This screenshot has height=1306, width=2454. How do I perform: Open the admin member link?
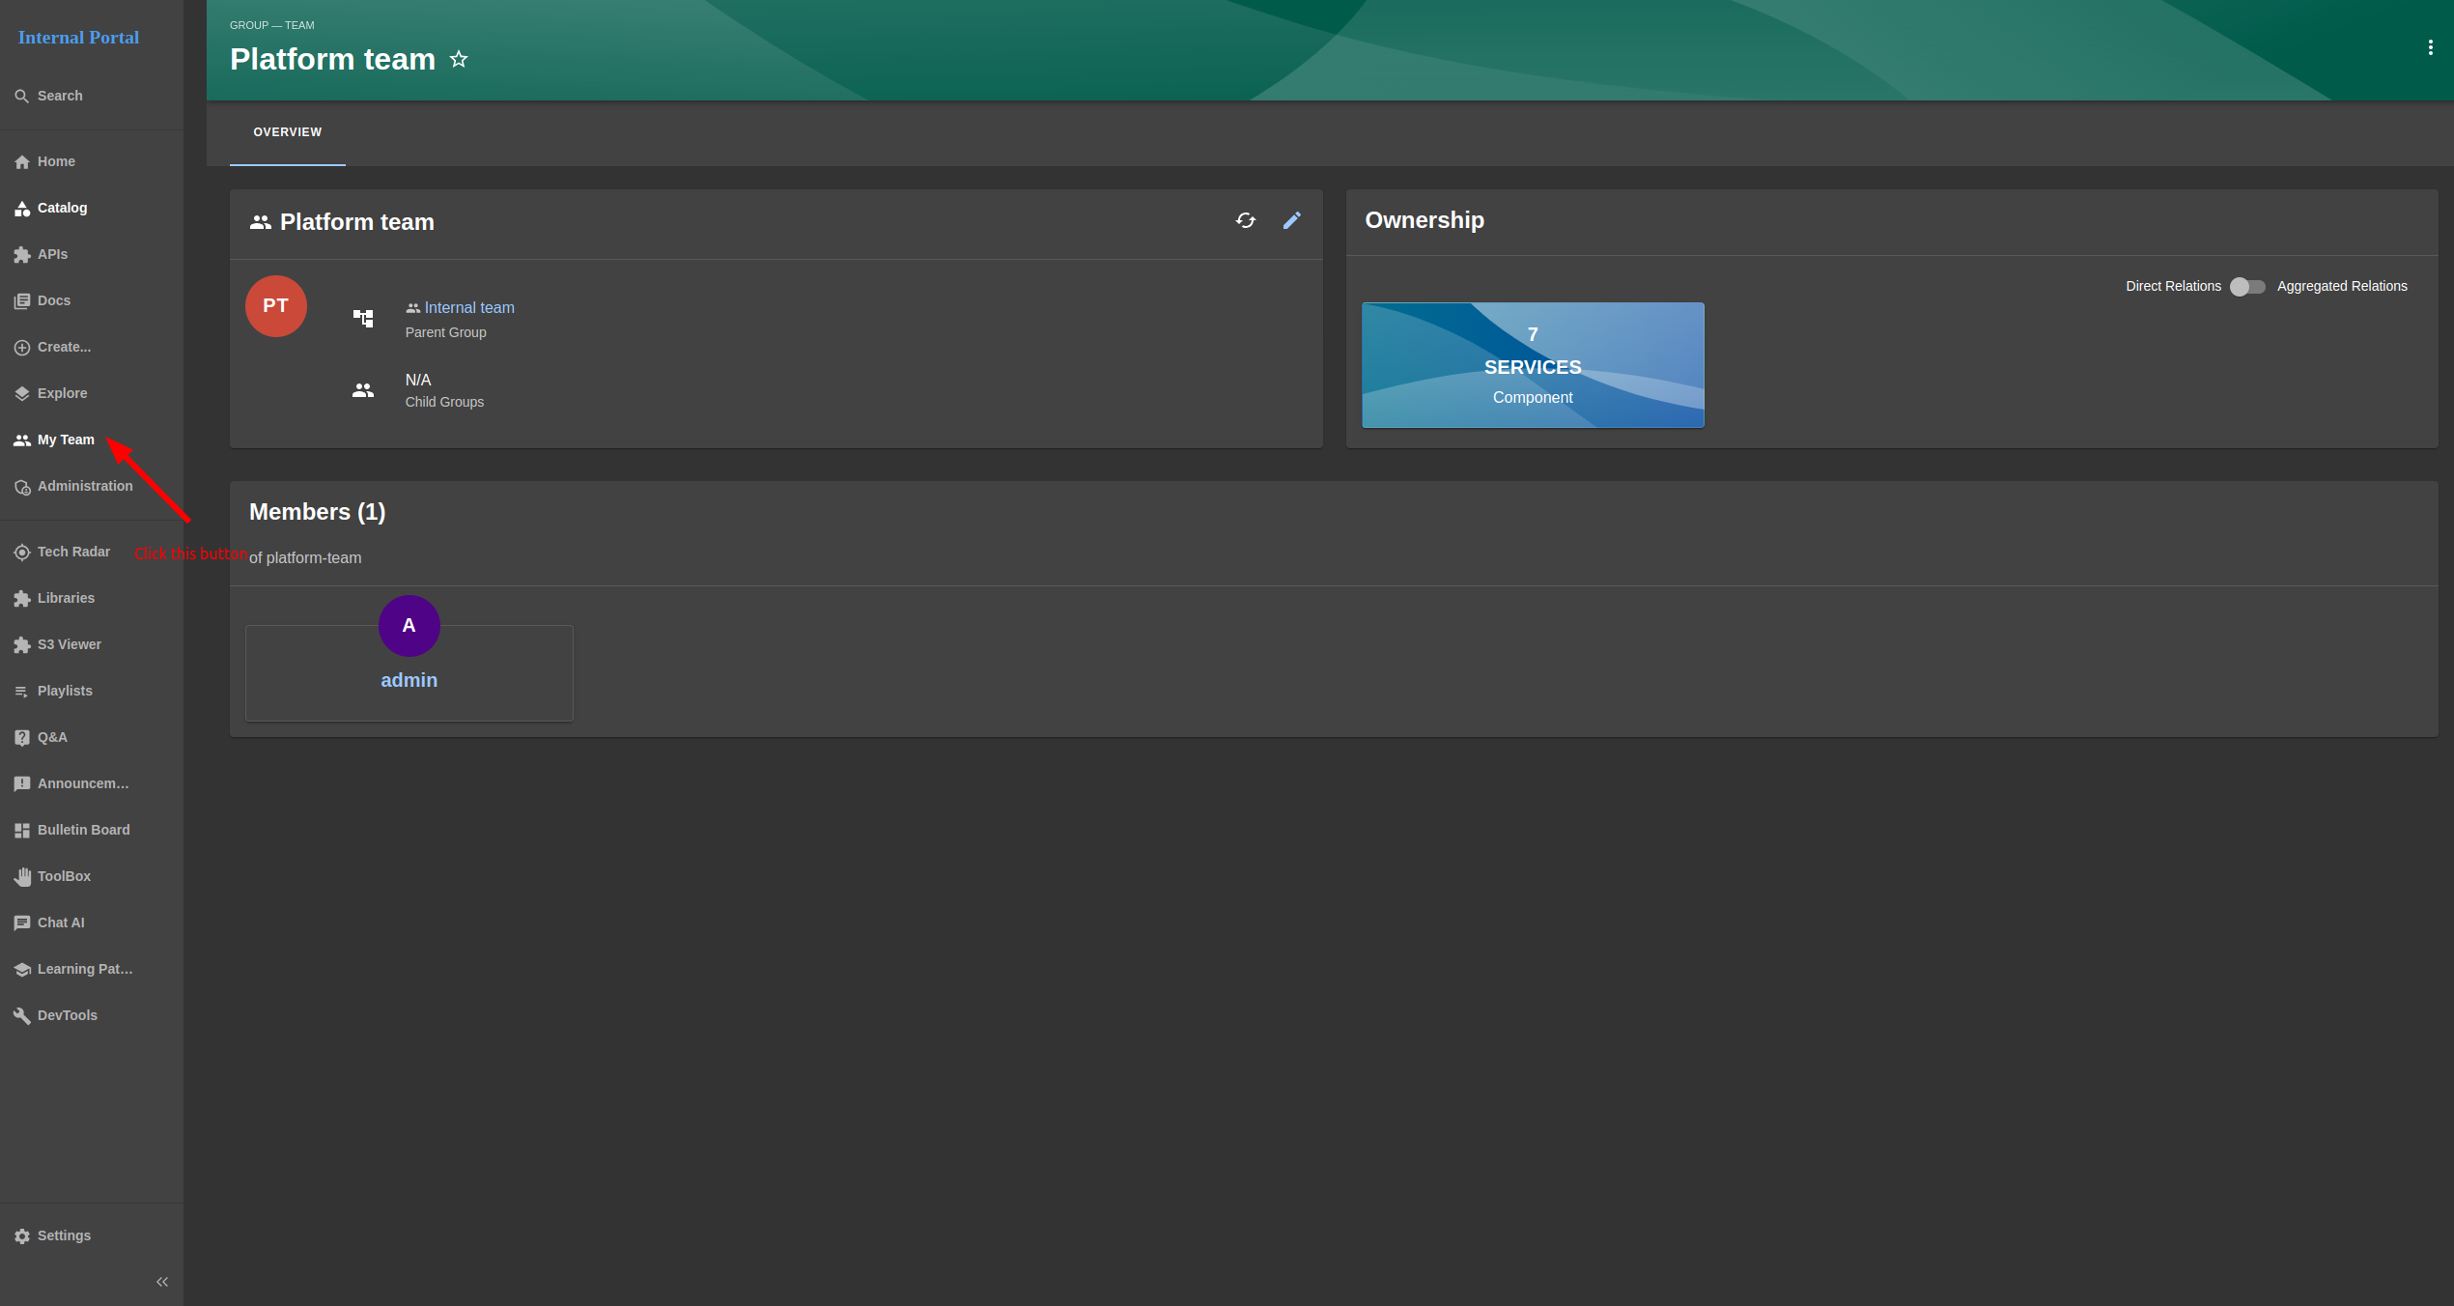tap(409, 680)
